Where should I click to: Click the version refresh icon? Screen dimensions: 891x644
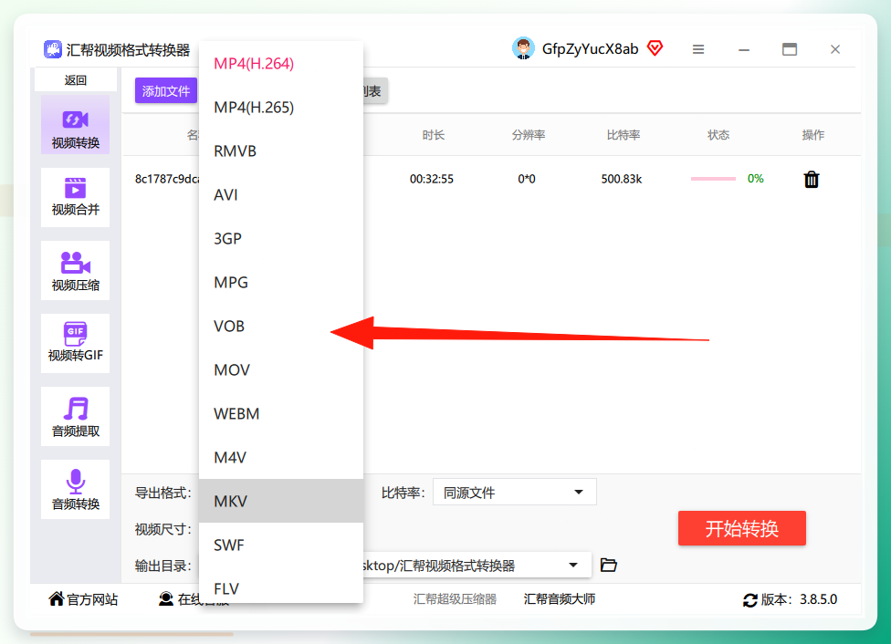(750, 599)
